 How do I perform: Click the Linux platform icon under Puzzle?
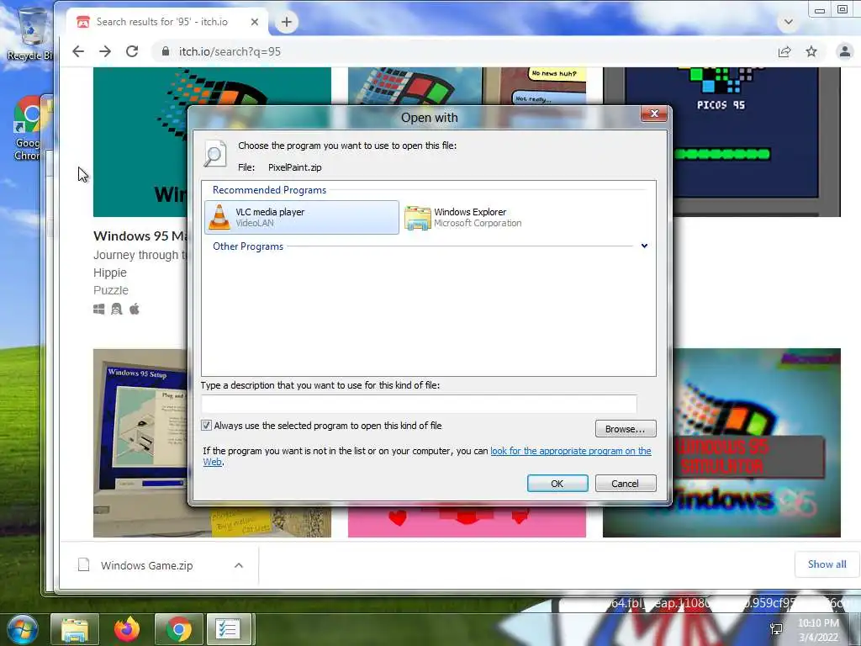pos(116,310)
